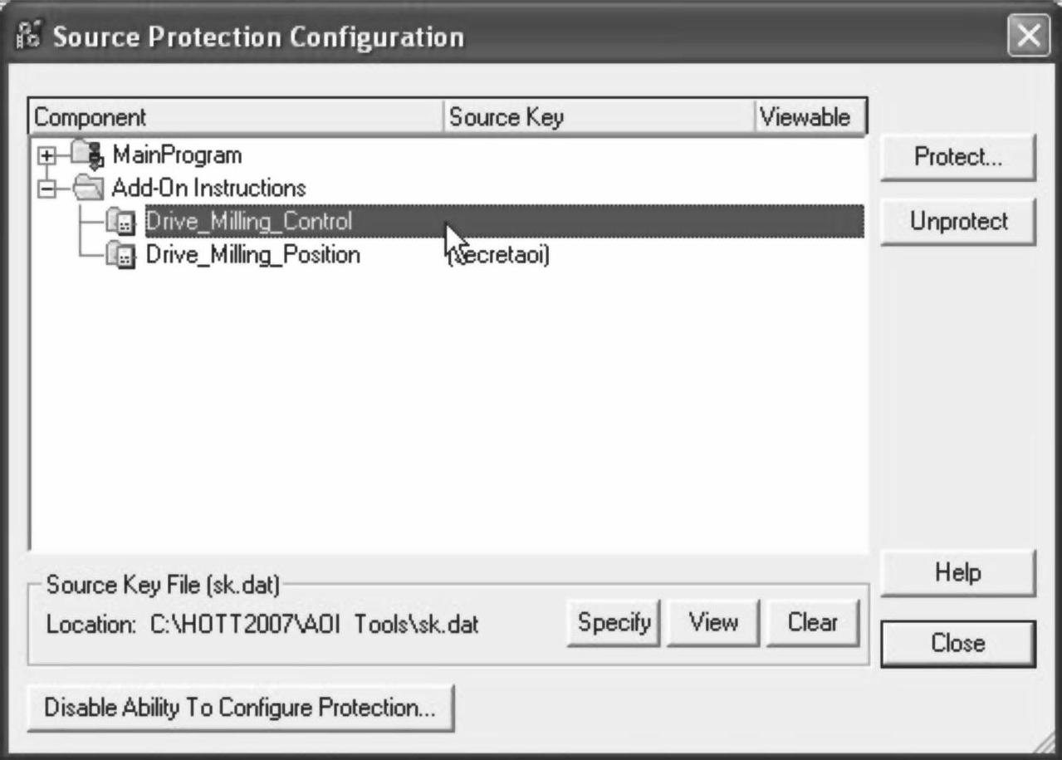Click the Drive_Milling_Control instruction icon

pyautogui.click(x=122, y=222)
